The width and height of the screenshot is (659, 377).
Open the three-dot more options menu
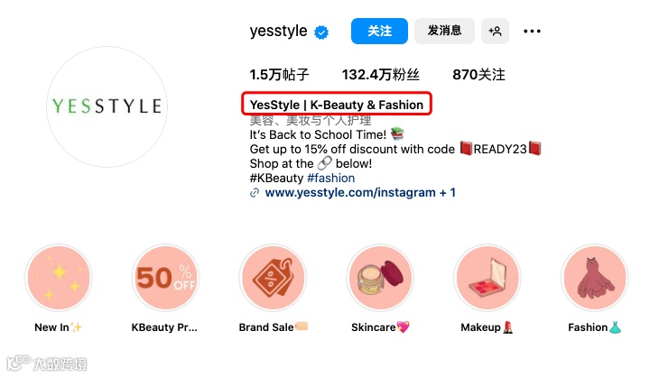click(x=532, y=31)
